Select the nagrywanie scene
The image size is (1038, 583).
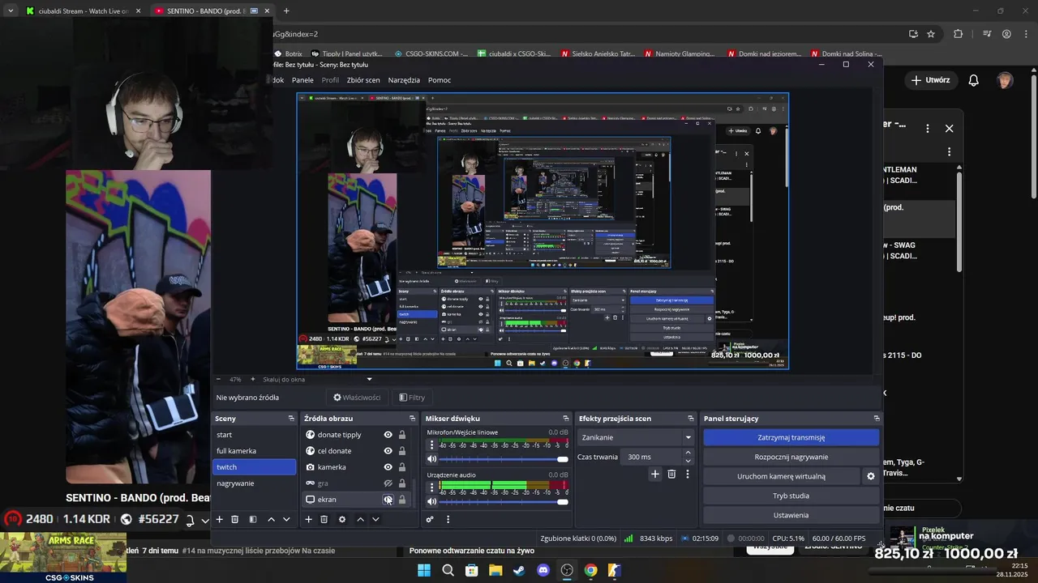tap(254, 483)
